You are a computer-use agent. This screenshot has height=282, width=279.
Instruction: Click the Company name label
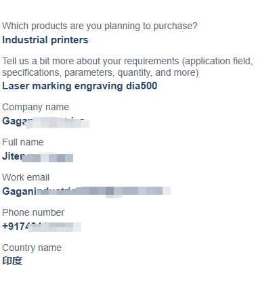[x=36, y=108]
